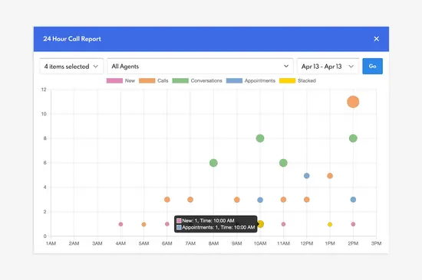Select the pink New bubble at 4AM
422x280 pixels.
click(120, 224)
